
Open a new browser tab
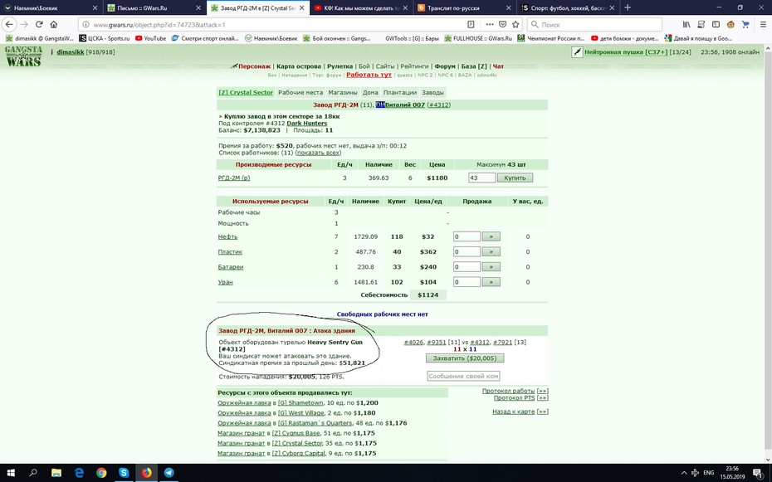pos(628,7)
